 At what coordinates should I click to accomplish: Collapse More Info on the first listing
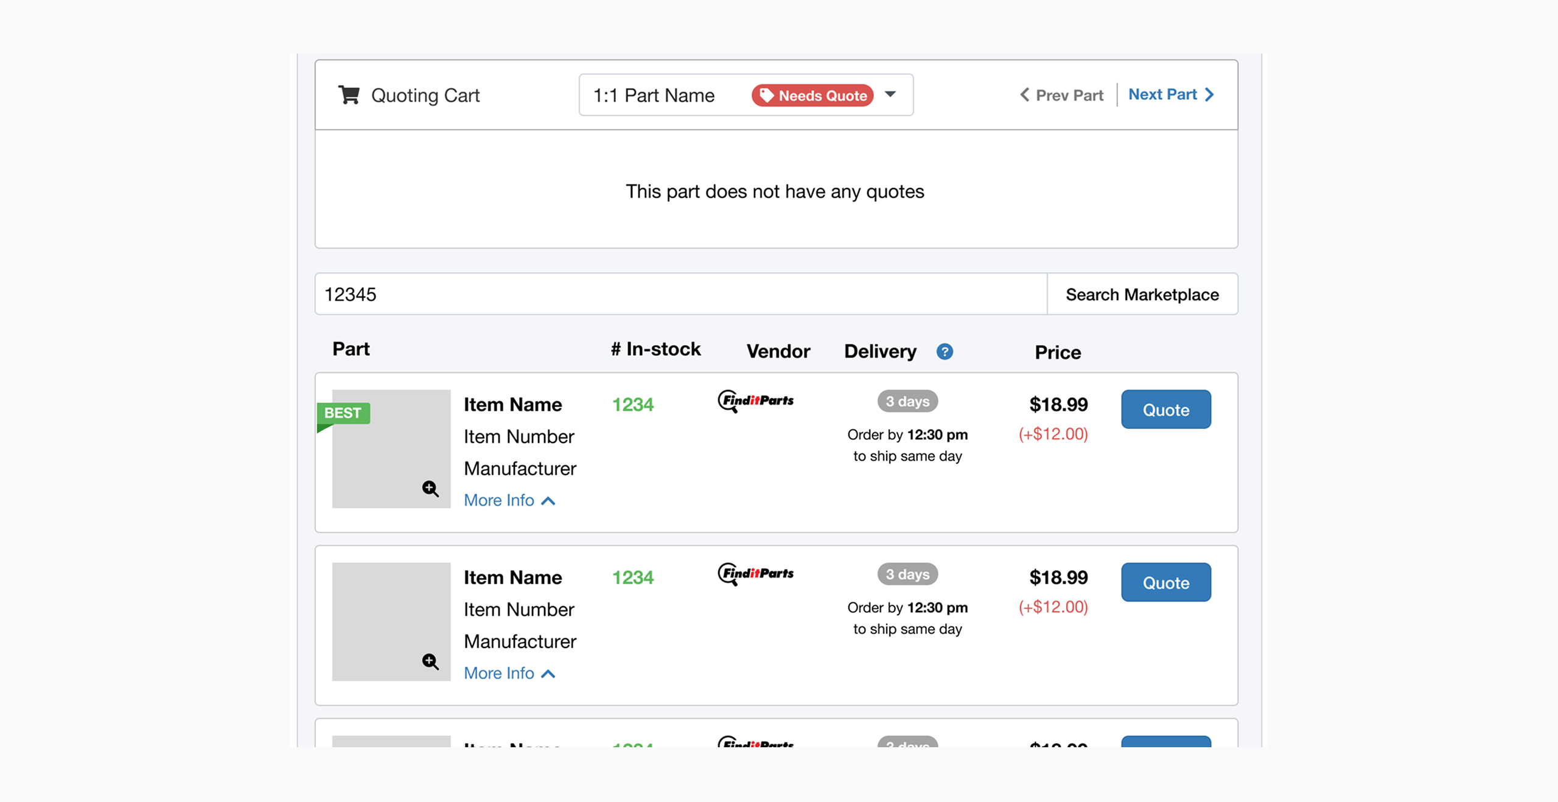click(510, 500)
